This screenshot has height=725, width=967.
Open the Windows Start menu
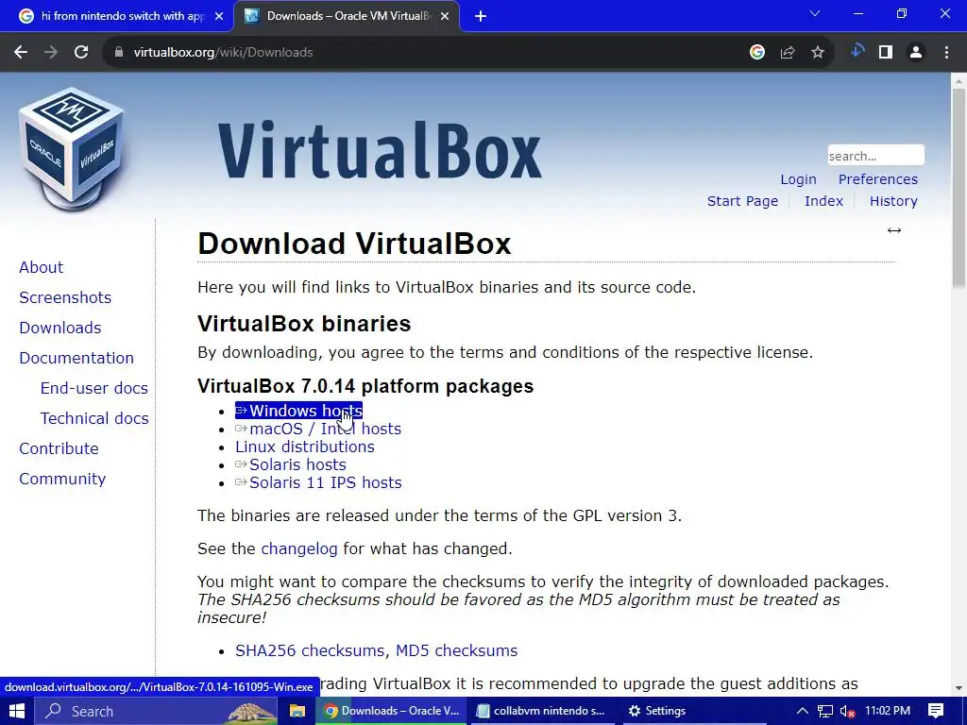[x=16, y=711]
